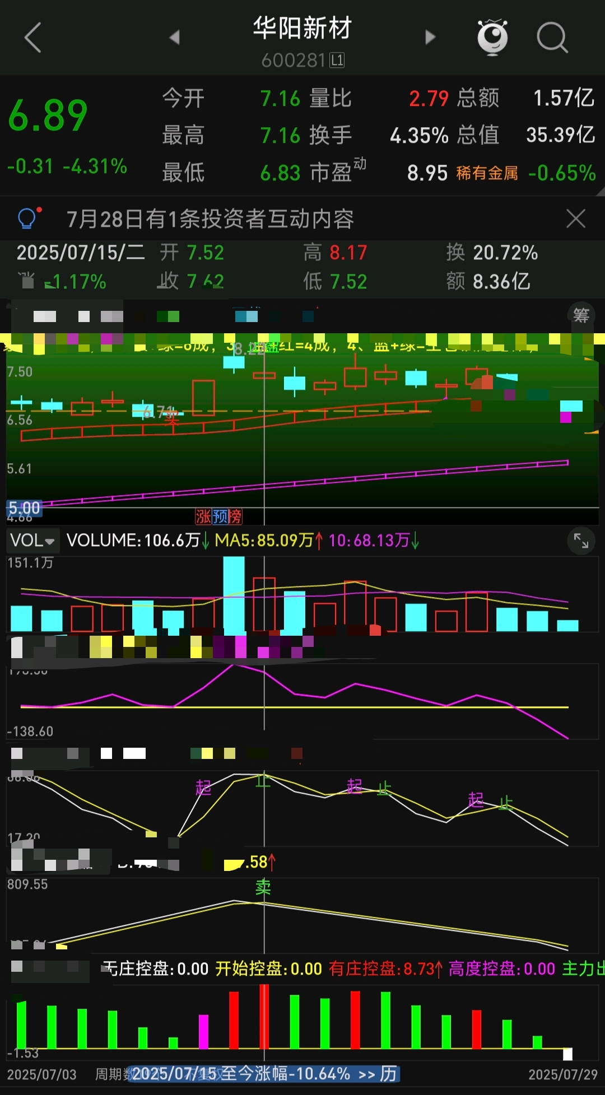Open the 稀有金属 sector link
This screenshot has width=605, height=1095.
487,173
